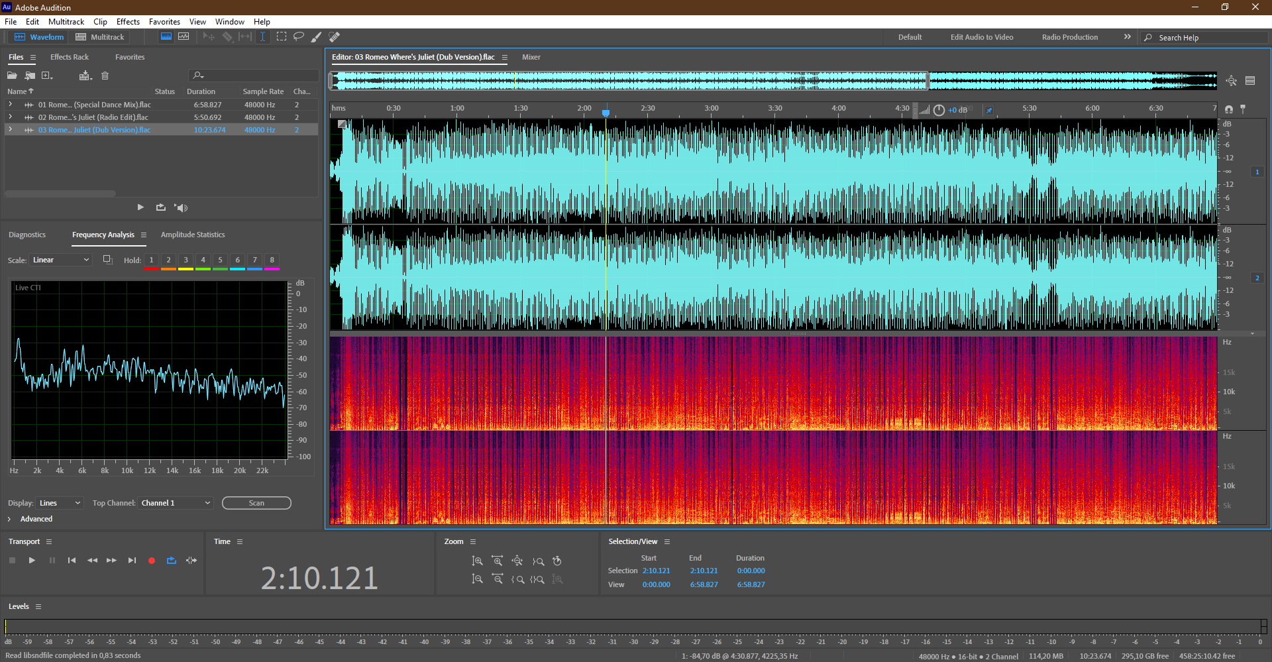Toggle Hold button 5

[220, 260]
